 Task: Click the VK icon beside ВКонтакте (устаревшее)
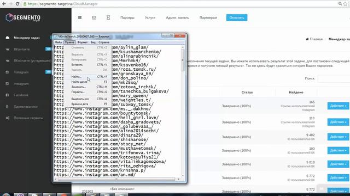[x=7, y=60]
